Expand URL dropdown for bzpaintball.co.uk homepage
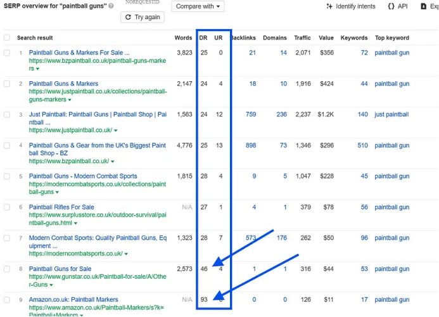 click(113, 162)
